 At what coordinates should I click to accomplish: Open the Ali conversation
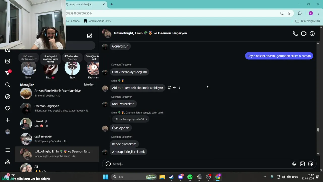pyautogui.click(x=57, y=167)
